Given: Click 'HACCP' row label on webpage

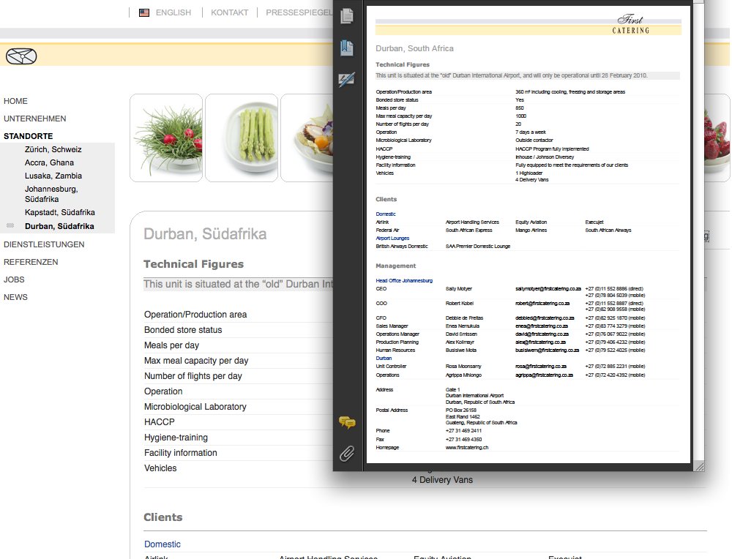Looking at the screenshot, I should (x=159, y=422).
